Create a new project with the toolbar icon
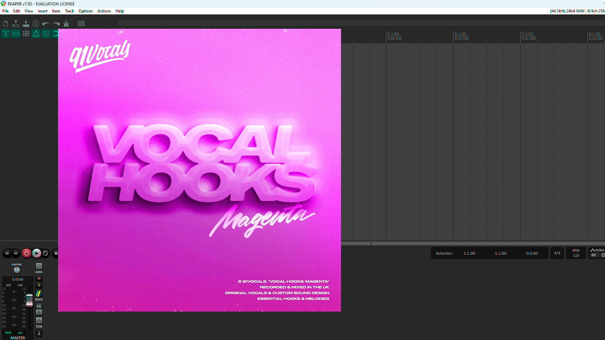The image size is (605, 340). click(6, 23)
